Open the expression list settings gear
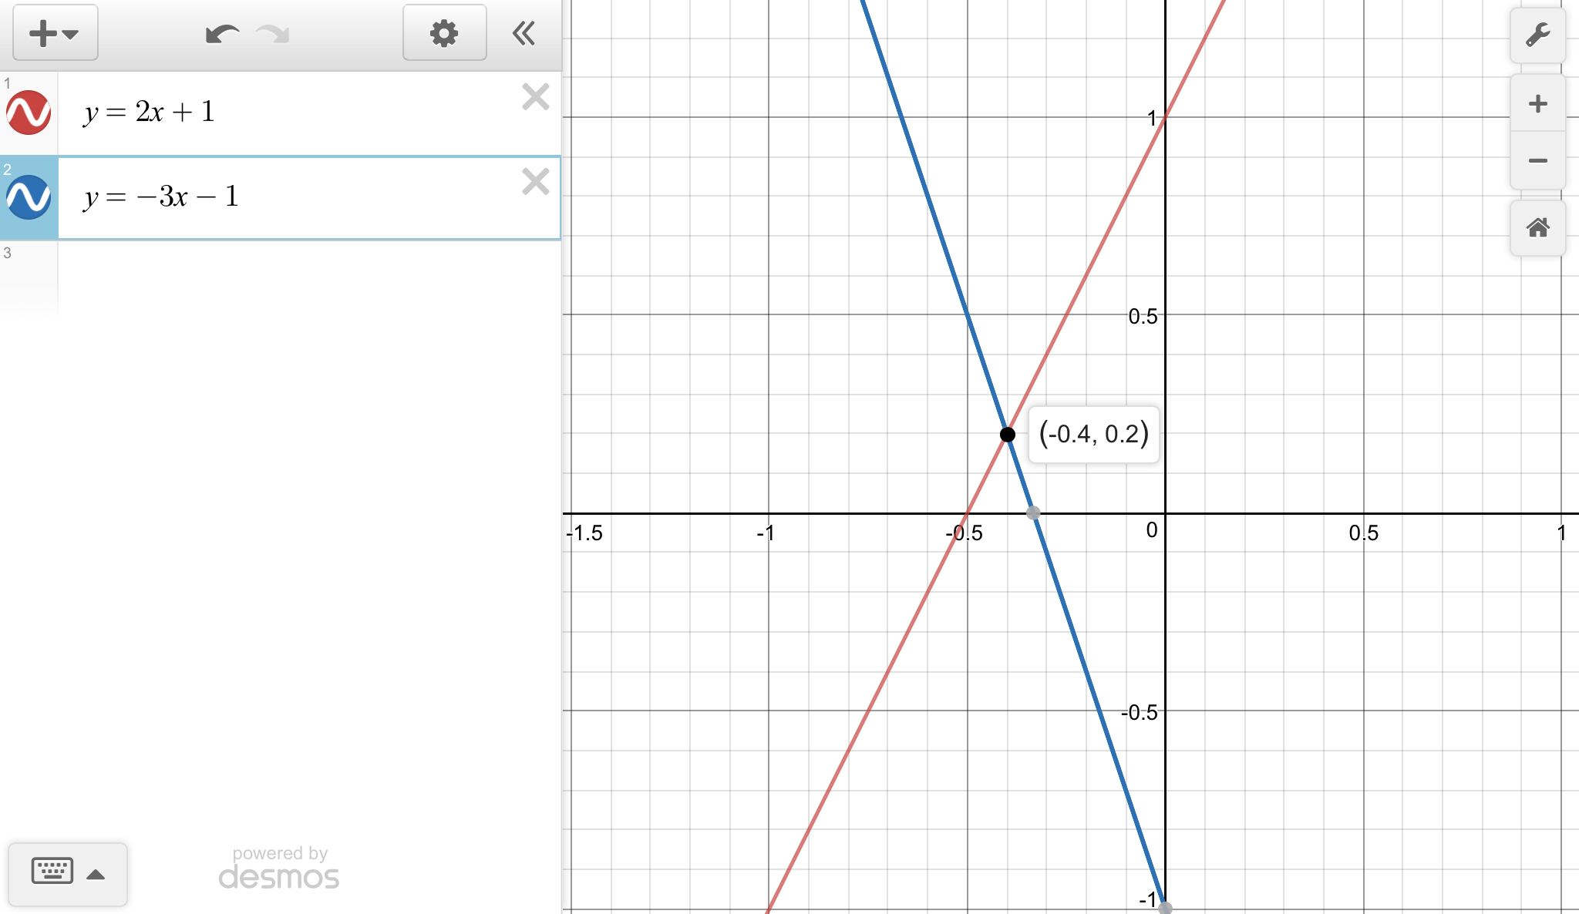This screenshot has height=914, width=1579. click(x=444, y=33)
